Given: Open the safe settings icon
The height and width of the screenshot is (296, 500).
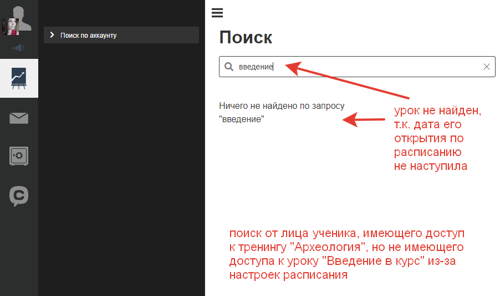Looking at the screenshot, I should (19, 156).
